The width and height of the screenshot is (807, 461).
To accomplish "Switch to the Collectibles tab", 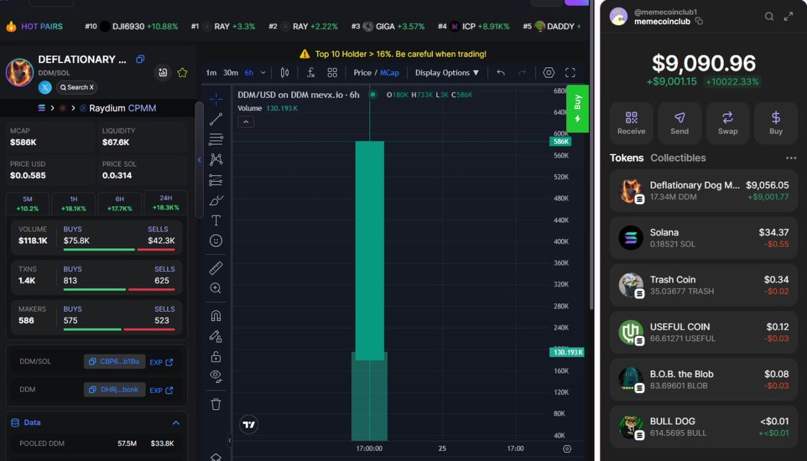I will pos(678,158).
